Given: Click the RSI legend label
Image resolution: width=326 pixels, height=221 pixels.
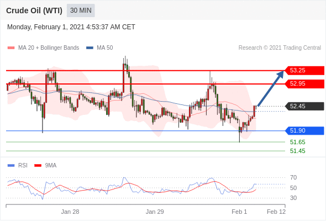Looking at the screenshot, I should (23, 166).
